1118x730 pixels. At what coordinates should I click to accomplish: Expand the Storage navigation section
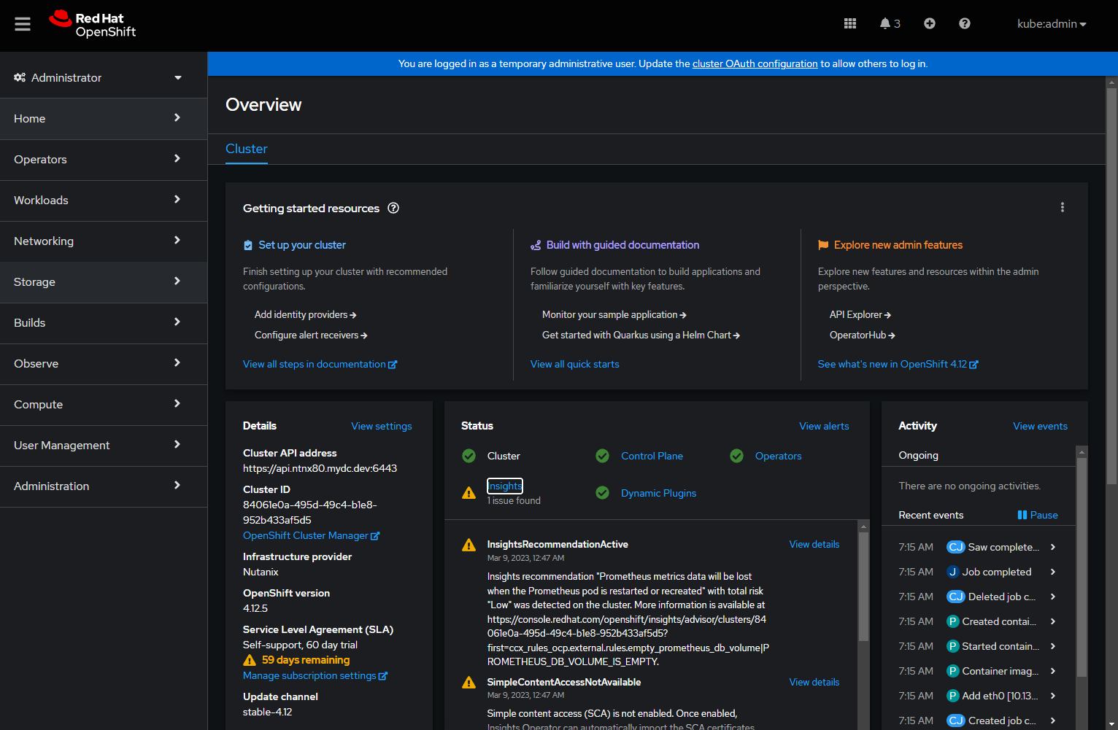click(x=104, y=282)
